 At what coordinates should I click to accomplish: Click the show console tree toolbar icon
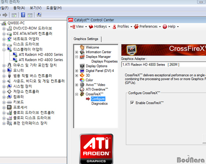[x=14, y=15]
